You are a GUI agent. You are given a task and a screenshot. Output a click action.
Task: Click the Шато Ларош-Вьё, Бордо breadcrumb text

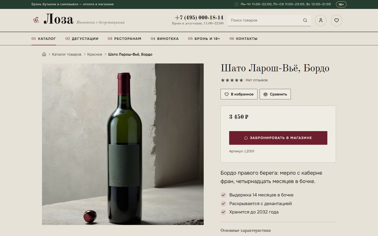tap(130, 54)
